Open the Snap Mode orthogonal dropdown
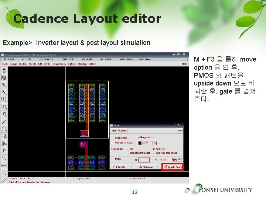Image resolution: width=266 pixels, height=199 pixels. pyautogui.click(x=146, y=137)
